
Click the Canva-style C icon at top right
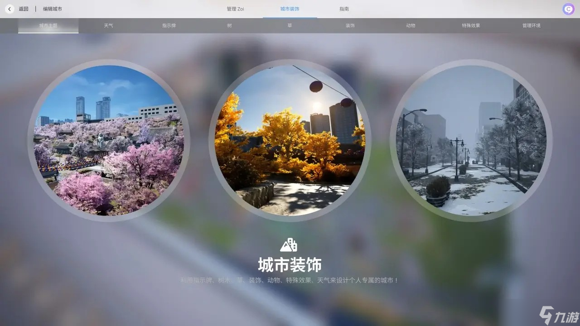pyautogui.click(x=568, y=9)
